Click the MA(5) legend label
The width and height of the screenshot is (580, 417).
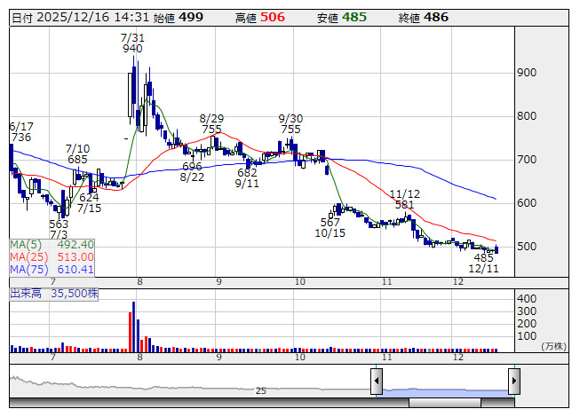[x=52, y=245]
